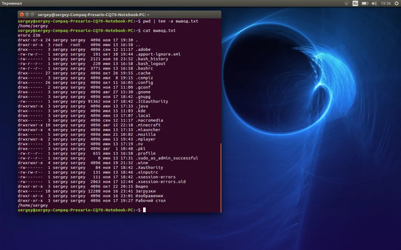This screenshot has height=250, width=401.
Task: Open the system gear session menu
Action: click(x=396, y=3)
